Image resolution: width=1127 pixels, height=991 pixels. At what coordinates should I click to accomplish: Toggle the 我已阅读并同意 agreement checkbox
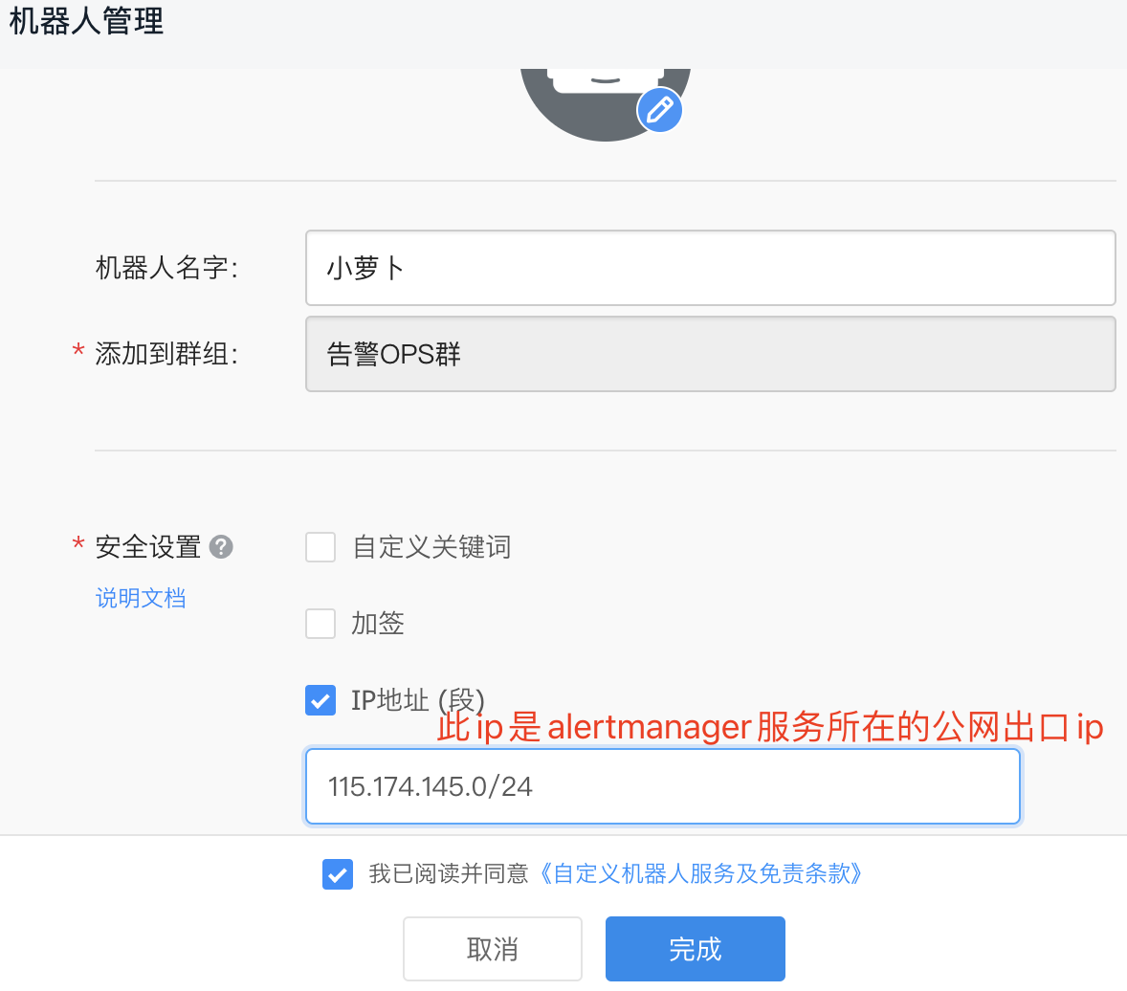337,874
